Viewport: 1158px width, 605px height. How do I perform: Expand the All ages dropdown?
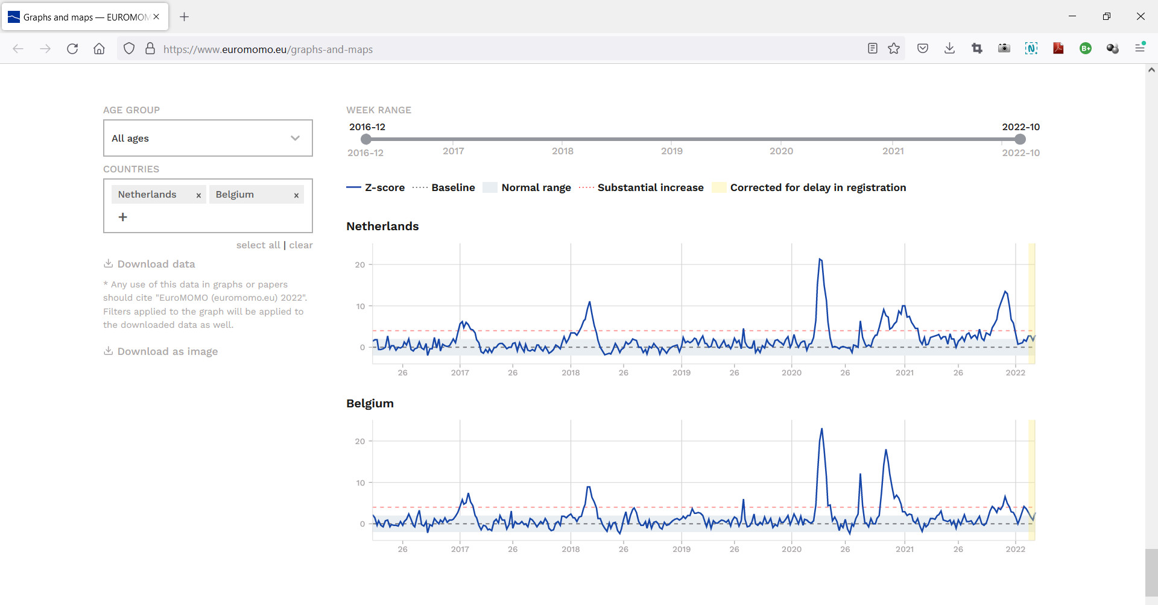(x=207, y=139)
